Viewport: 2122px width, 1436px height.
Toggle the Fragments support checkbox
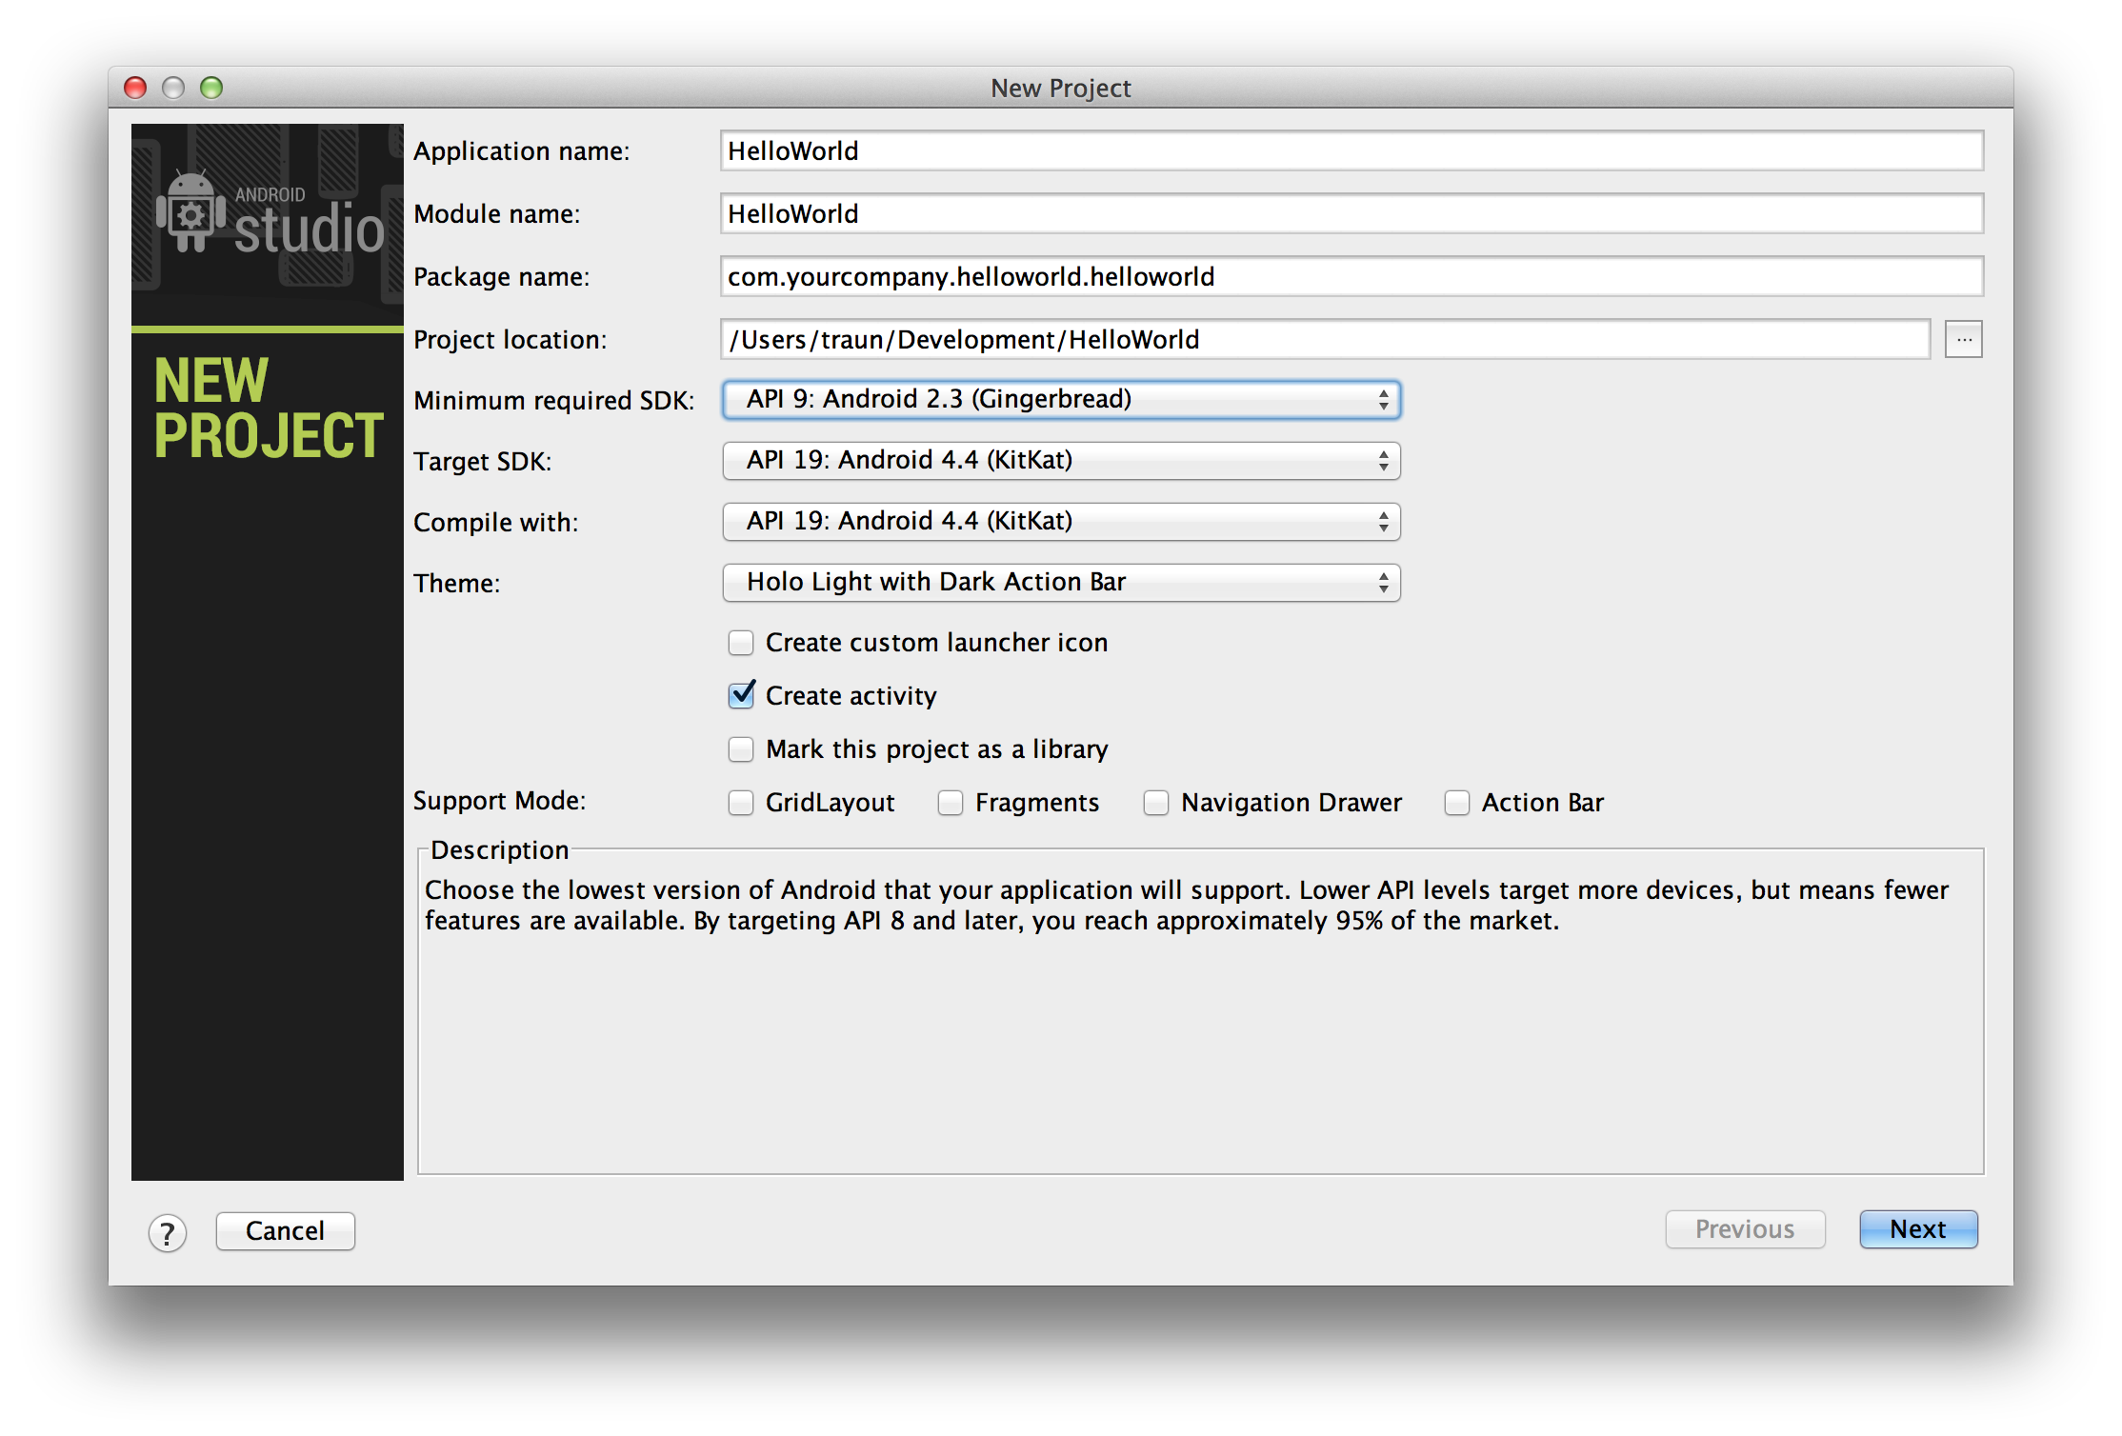951,803
